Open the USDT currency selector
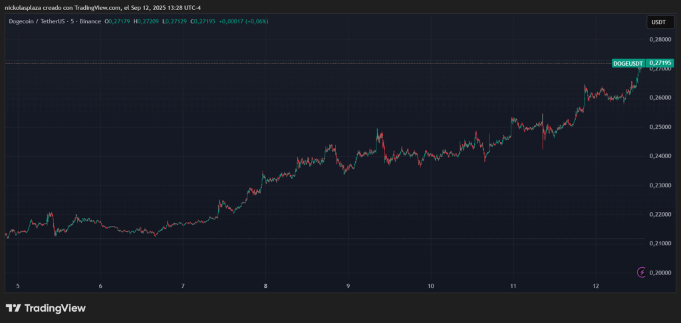681x323 pixels. click(x=657, y=22)
